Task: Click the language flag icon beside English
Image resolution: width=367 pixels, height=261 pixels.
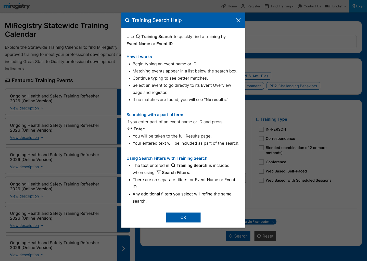Action: 327,6
